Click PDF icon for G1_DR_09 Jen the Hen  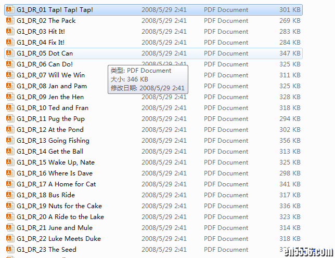coord(10,97)
